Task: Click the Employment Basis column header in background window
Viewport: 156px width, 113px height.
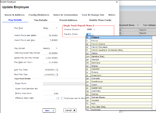Action: tap(127, 25)
